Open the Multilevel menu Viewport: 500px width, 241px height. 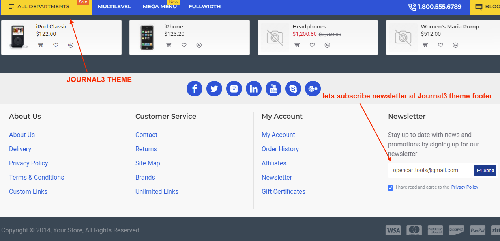(114, 7)
